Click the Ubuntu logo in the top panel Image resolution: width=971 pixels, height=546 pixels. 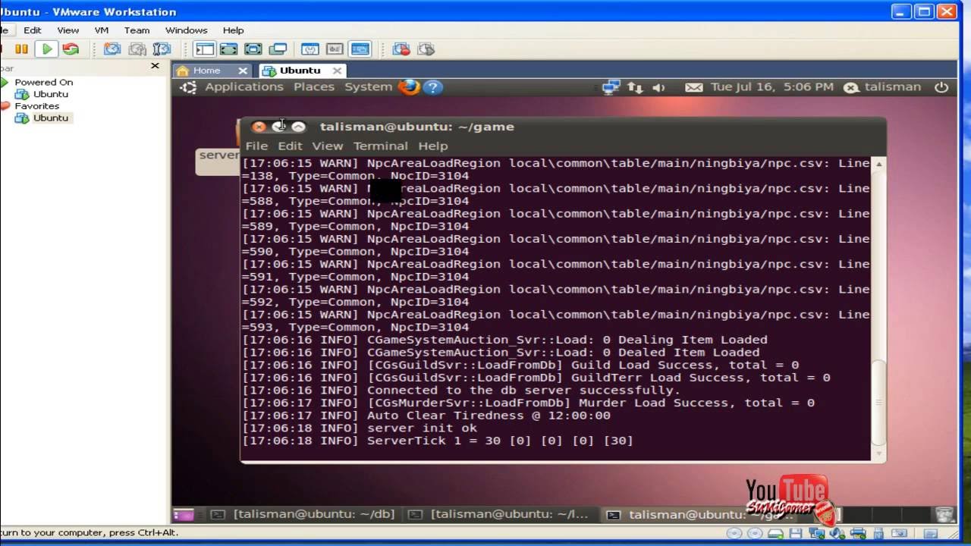pos(187,87)
